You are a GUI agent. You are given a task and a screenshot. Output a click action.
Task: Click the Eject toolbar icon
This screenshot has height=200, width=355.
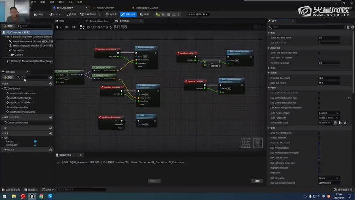click(174, 14)
